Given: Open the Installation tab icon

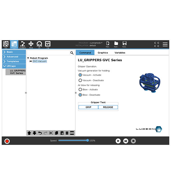Looking at the screenshot, I should click(x=23, y=44).
